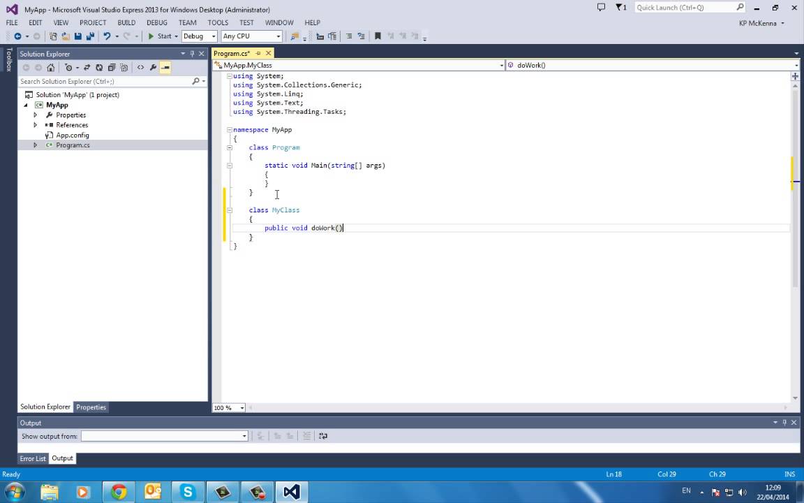Switch to the Properties panel tab
The width and height of the screenshot is (804, 503).
click(91, 407)
